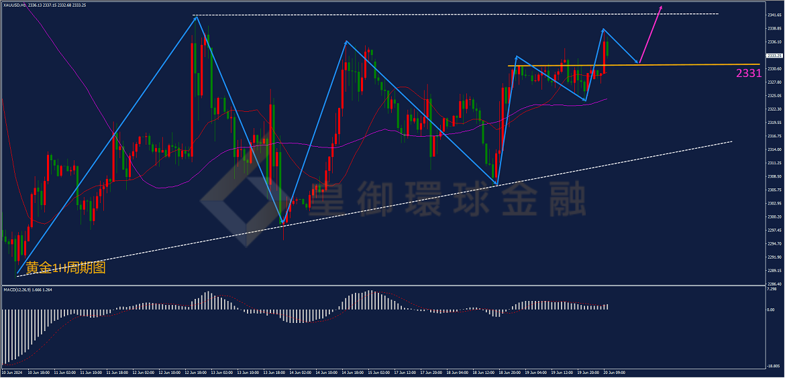The width and height of the screenshot is (785, 378).
Task: Click the 2322.30 price axis label
Action: point(774,109)
